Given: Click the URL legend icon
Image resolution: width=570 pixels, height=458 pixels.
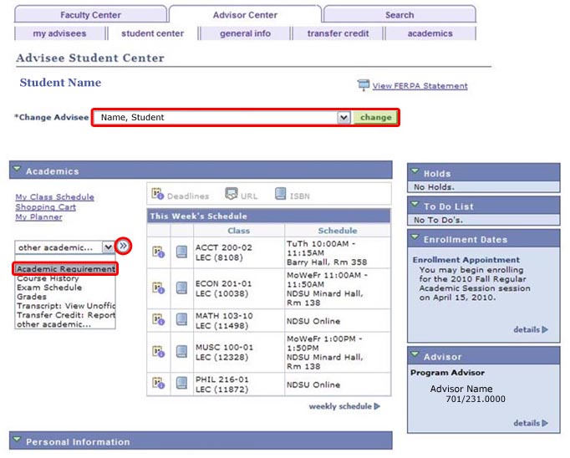Looking at the screenshot, I should pyautogui.click(x=232, y=194).
